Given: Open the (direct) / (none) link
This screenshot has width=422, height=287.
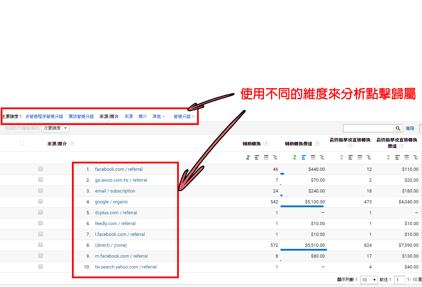Looking at the screenshot, I should coord(111,245).
